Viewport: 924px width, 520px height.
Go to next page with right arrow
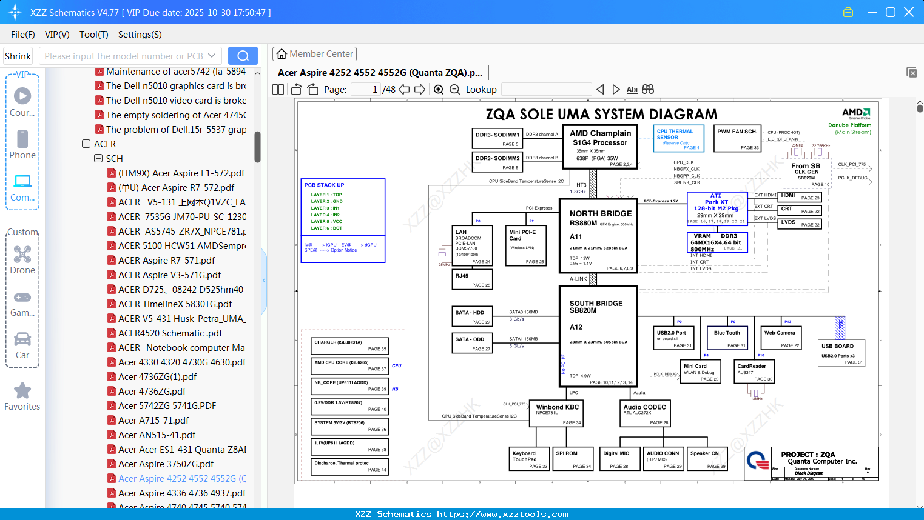pos(420,90)
